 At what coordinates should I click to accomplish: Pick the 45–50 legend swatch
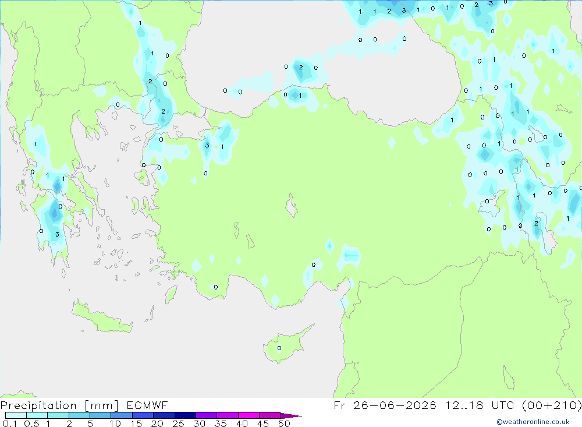270,415
